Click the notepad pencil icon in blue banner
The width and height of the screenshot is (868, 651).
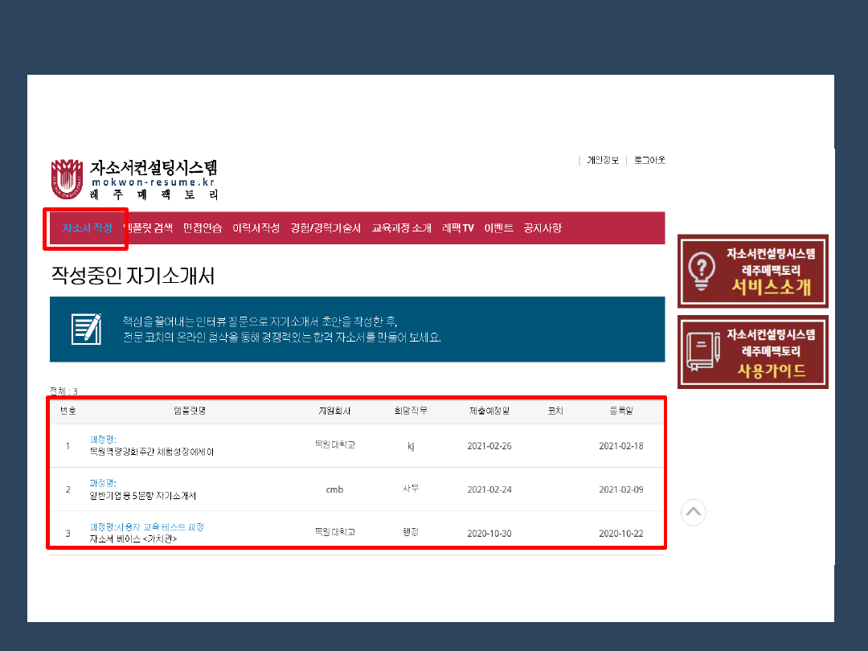87,329
